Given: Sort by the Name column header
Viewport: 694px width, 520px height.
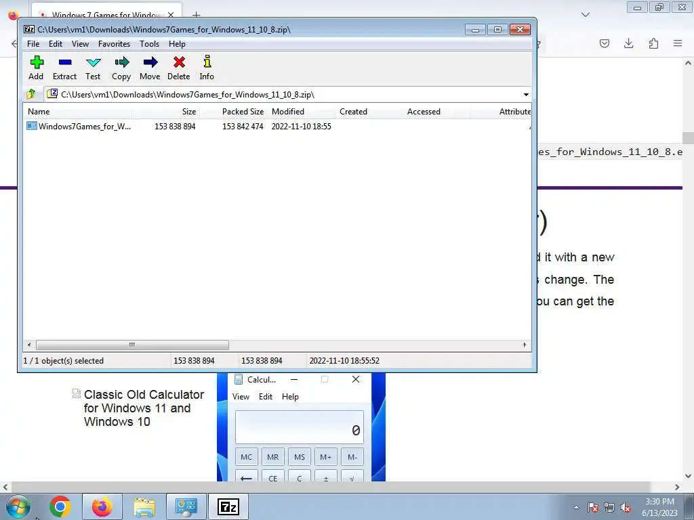Looking at the screenshot, I should pyautogui.click(x=77, y=112).
